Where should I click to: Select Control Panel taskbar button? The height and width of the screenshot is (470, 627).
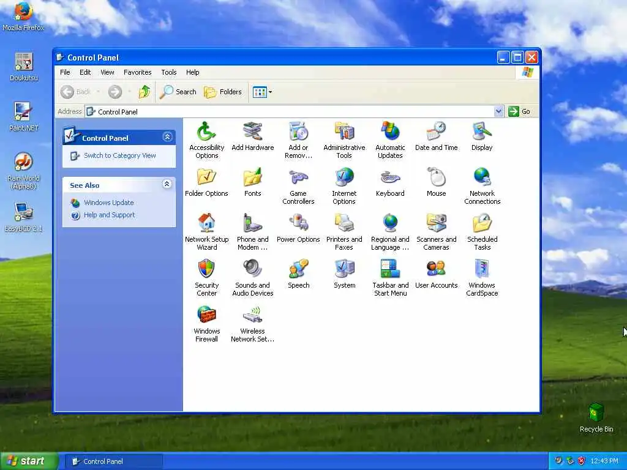[x=114, y=461]
